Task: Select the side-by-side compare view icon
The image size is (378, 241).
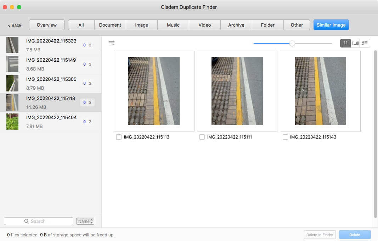Action: tap(355, 43)
